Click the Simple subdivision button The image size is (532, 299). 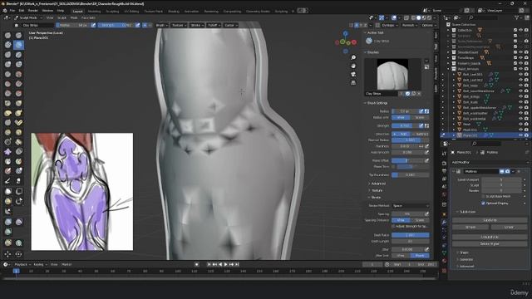pyautogui.click(x=470, y=227)
